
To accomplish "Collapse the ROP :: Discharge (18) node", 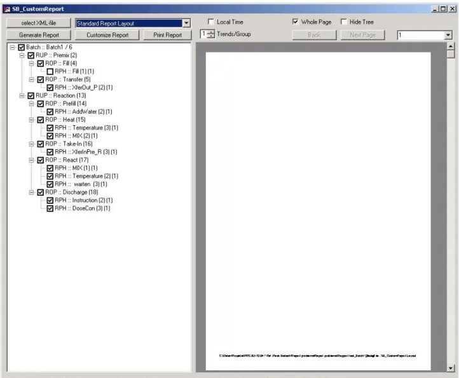I will (32, 192).
